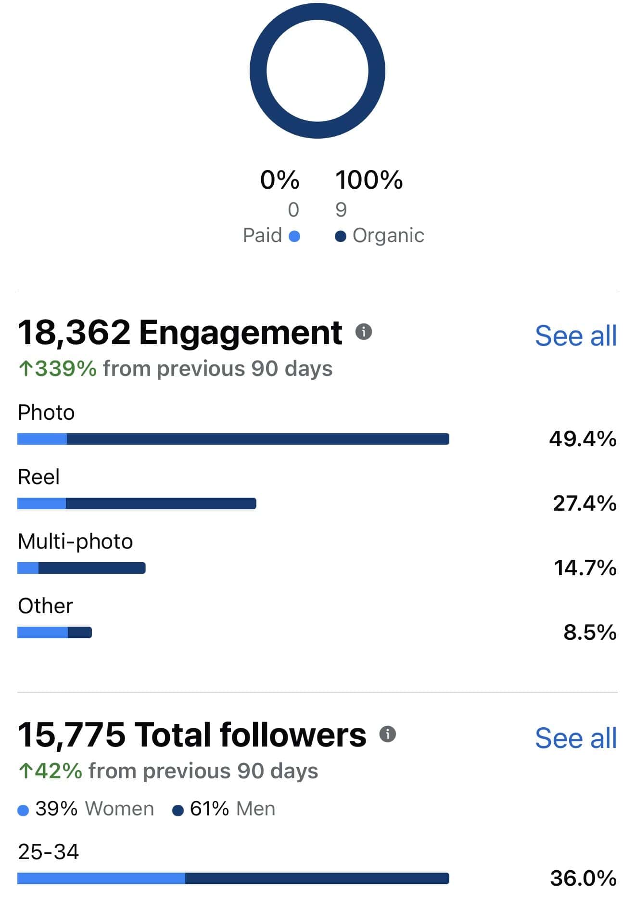This screenshot has height=902, width=635.
Task: Select the Multi-photo engagement bar
Action: [81, 567]
